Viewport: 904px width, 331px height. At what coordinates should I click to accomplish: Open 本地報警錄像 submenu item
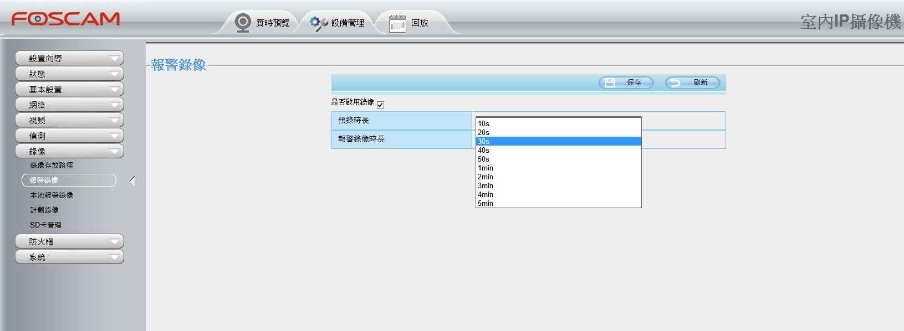coord(52,195)
